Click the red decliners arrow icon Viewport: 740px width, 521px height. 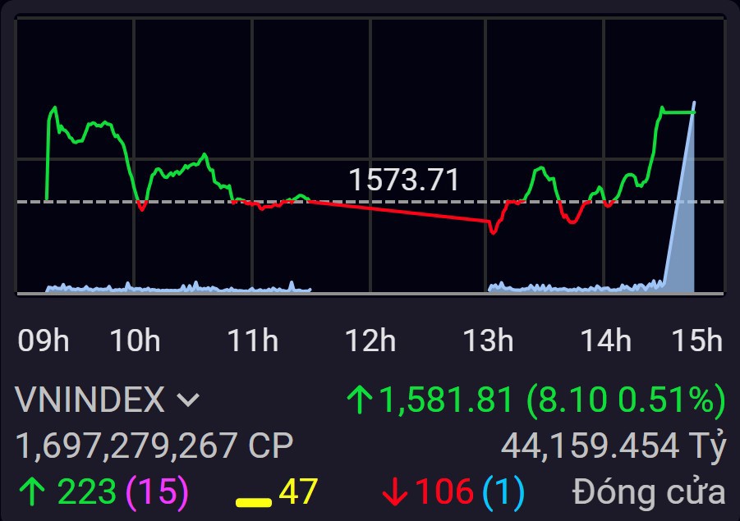394,492
